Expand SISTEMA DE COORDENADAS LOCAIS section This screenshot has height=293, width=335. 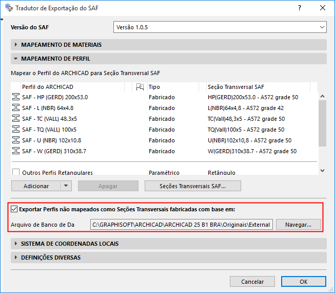click(x=169, y=244)
